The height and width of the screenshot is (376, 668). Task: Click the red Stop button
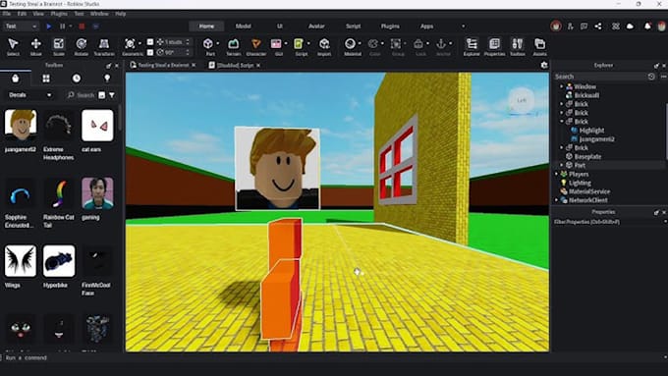82,27
